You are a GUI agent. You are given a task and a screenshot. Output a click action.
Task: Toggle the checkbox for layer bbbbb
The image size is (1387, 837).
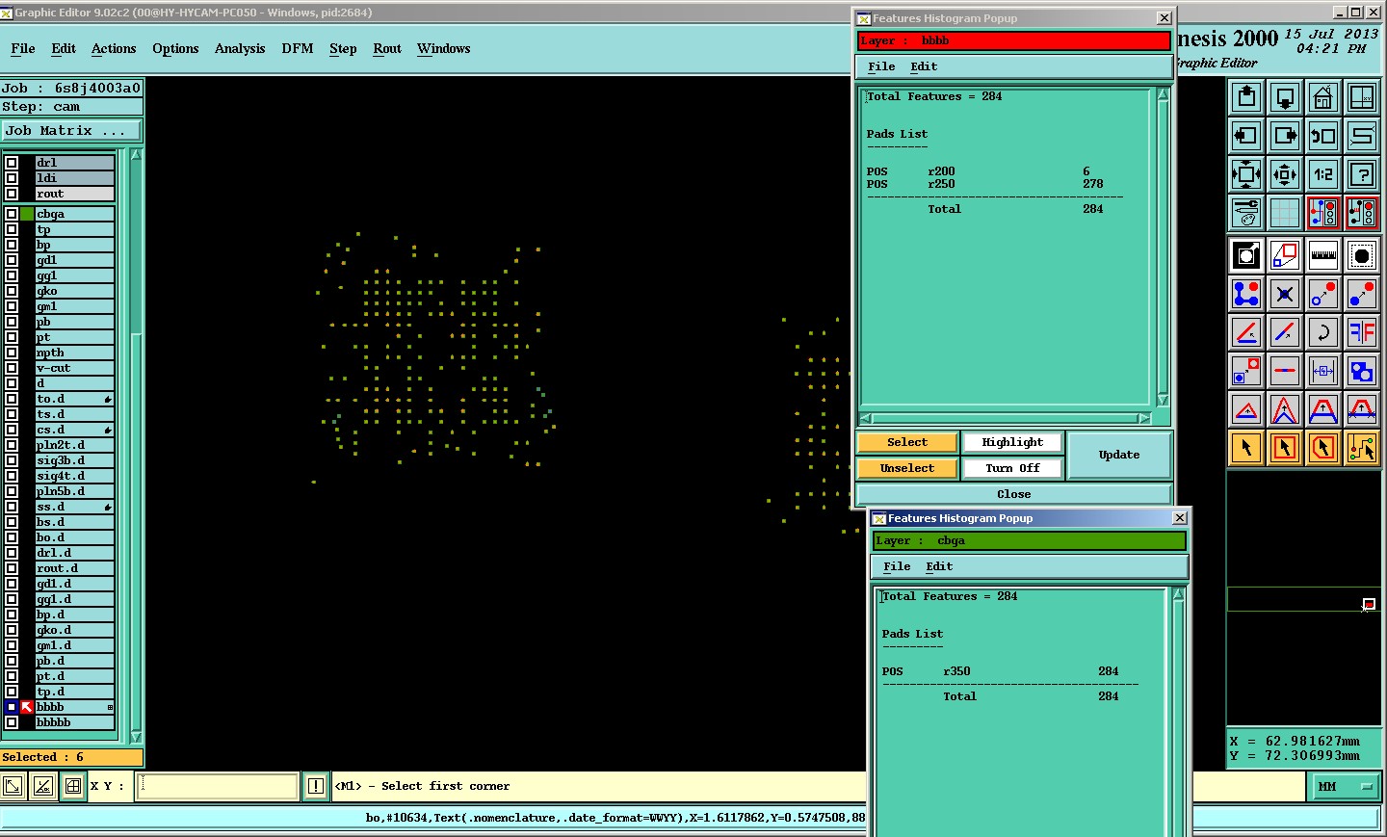click(x=12, y=722)
